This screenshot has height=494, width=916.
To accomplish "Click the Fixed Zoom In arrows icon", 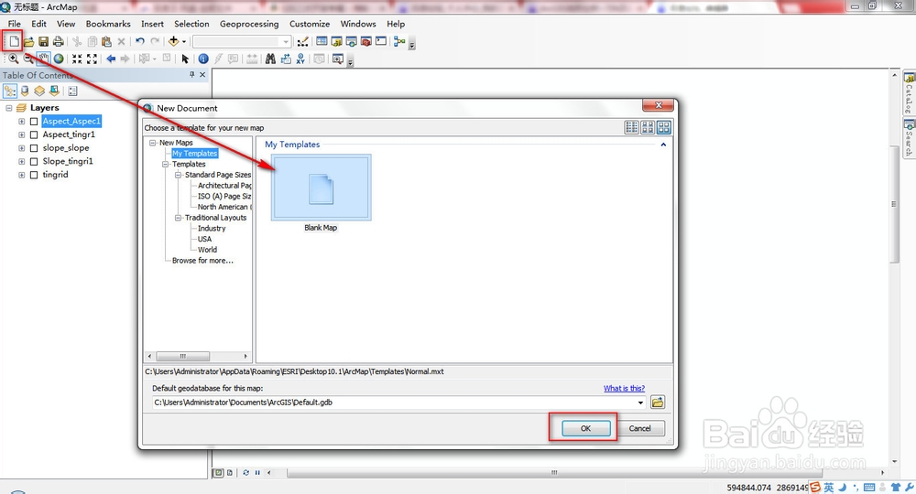I will [x=77, y=59].
